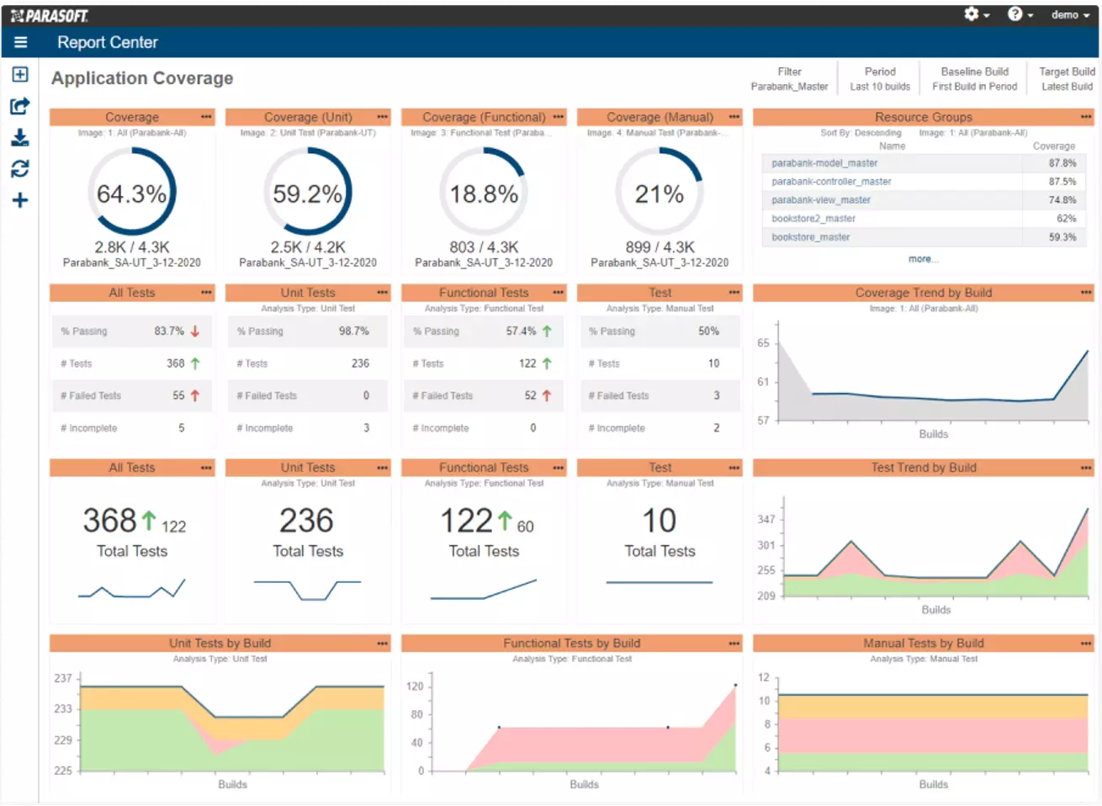Viewport: 1102px width, 806px height.
Task: Click the 368 Total Tests value
Action: click(109, 521)
